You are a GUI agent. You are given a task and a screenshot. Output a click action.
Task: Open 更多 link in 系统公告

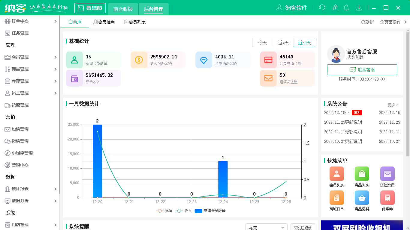[392, 105]
